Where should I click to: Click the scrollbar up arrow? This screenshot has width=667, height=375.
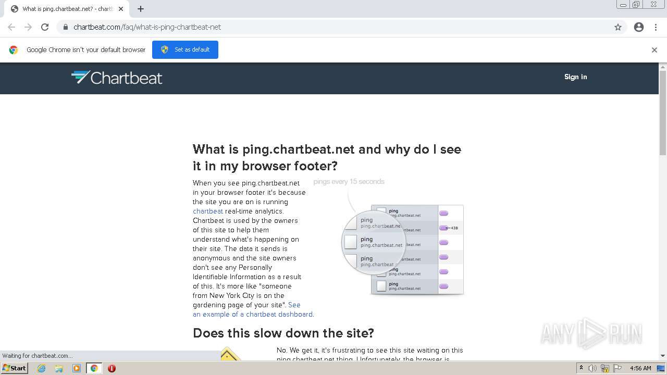[663, 67]
